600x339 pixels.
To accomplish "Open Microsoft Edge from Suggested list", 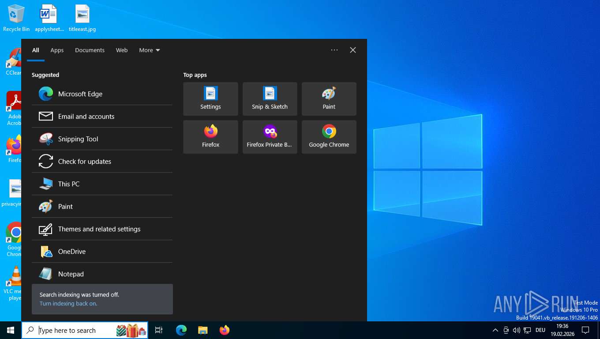I will tap(102, 94).
